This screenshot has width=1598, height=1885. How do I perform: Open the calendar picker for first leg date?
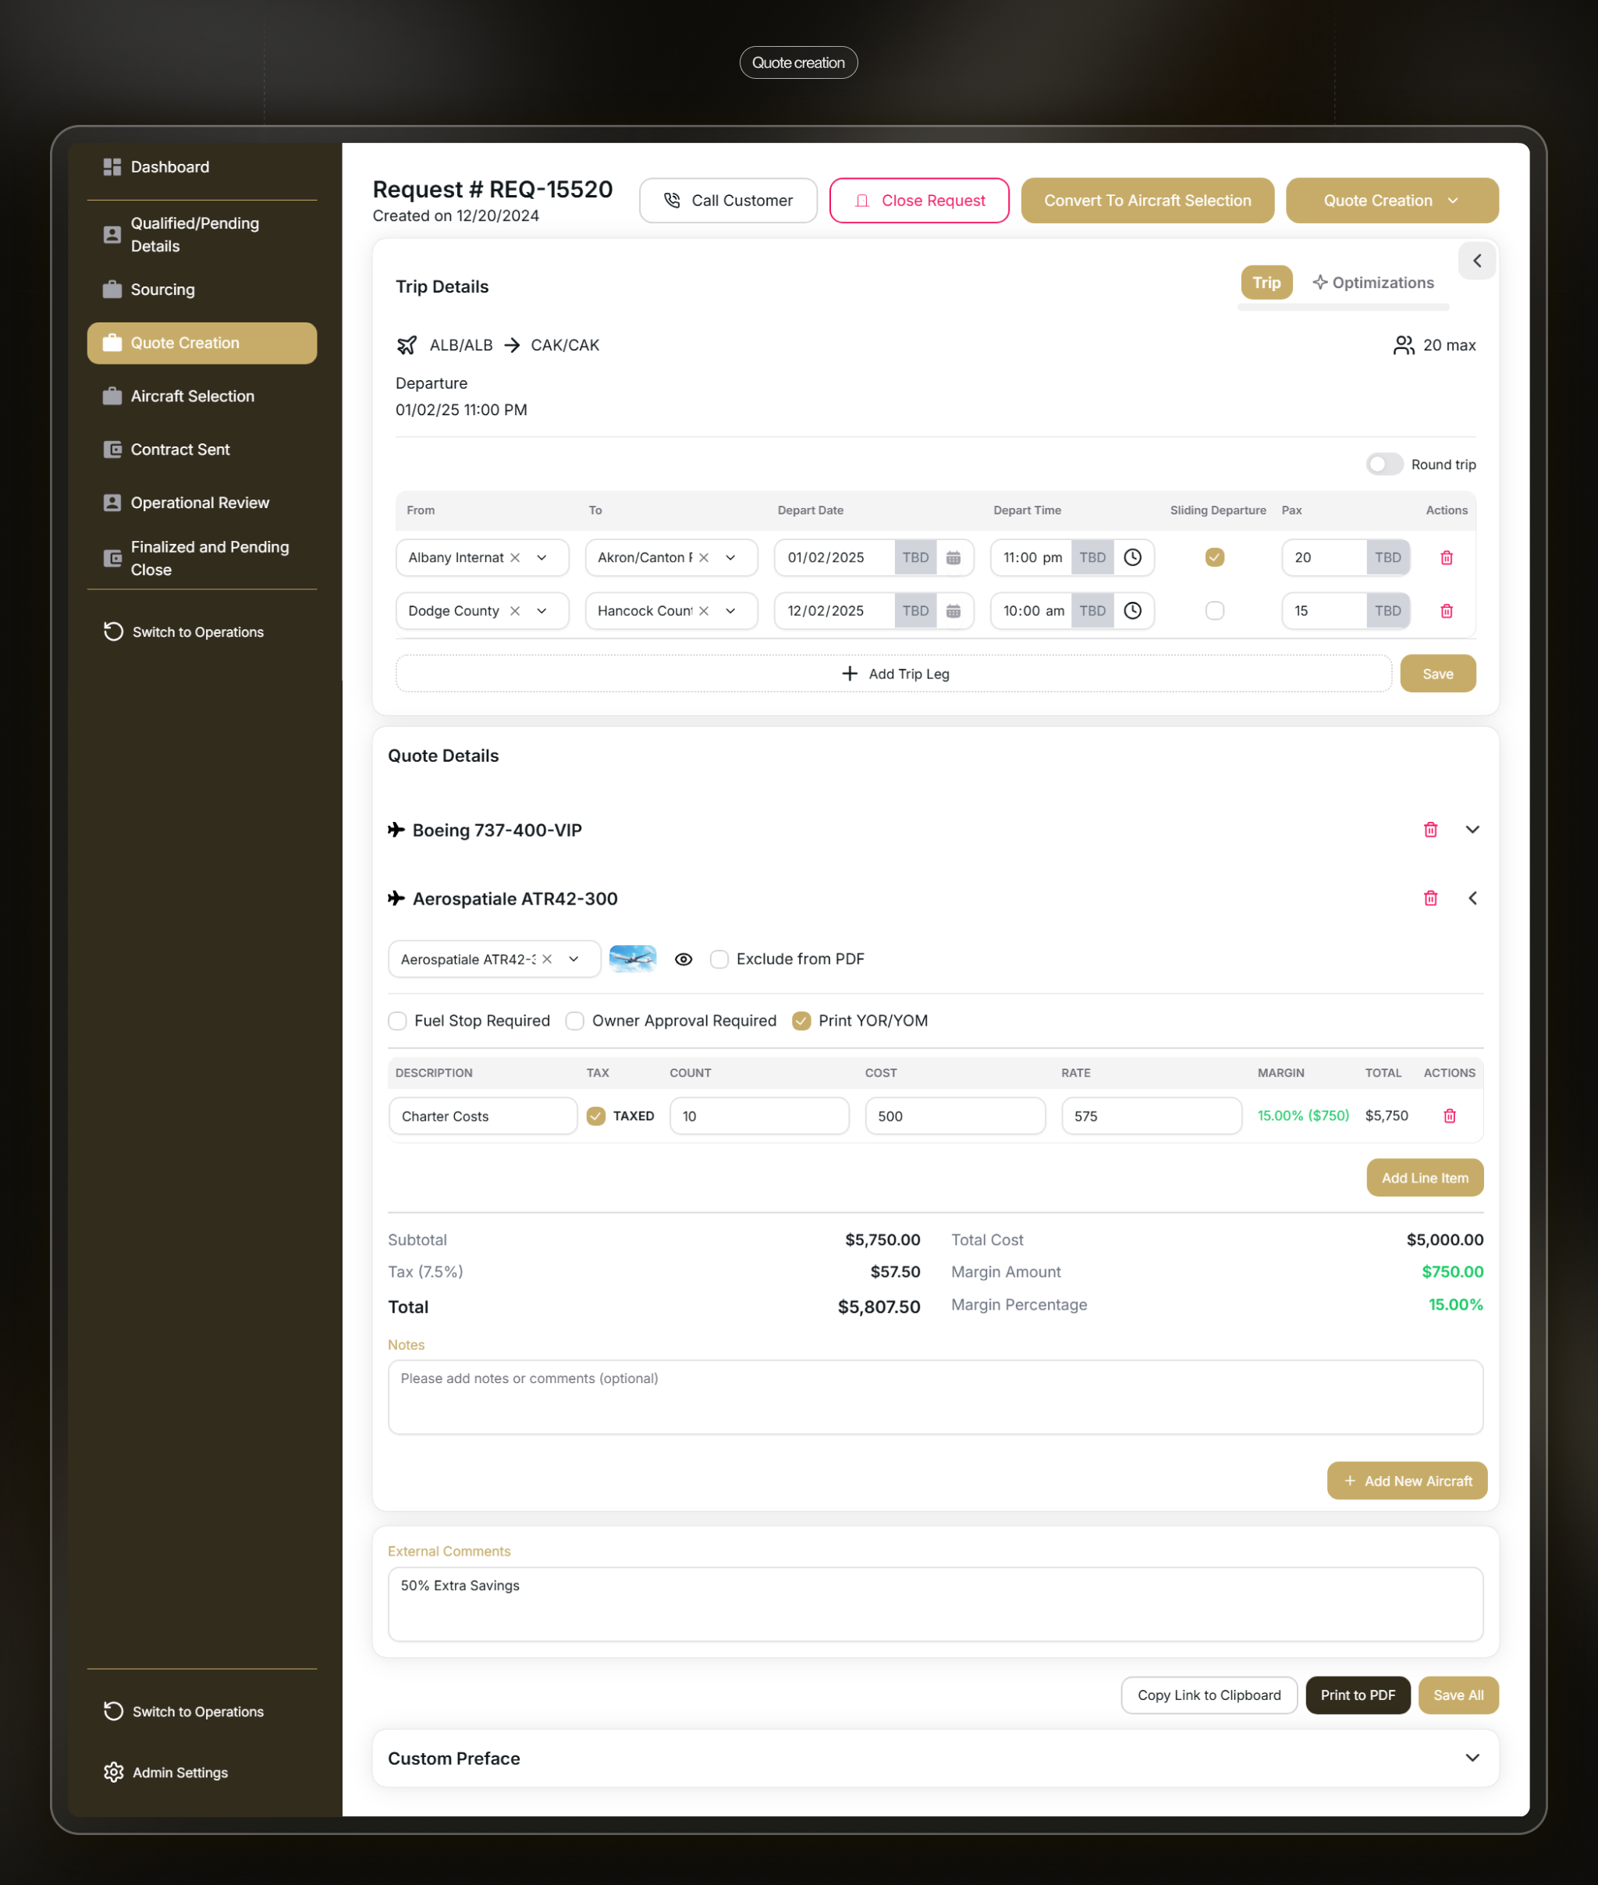pyautogui.click(x=953, y=557)
